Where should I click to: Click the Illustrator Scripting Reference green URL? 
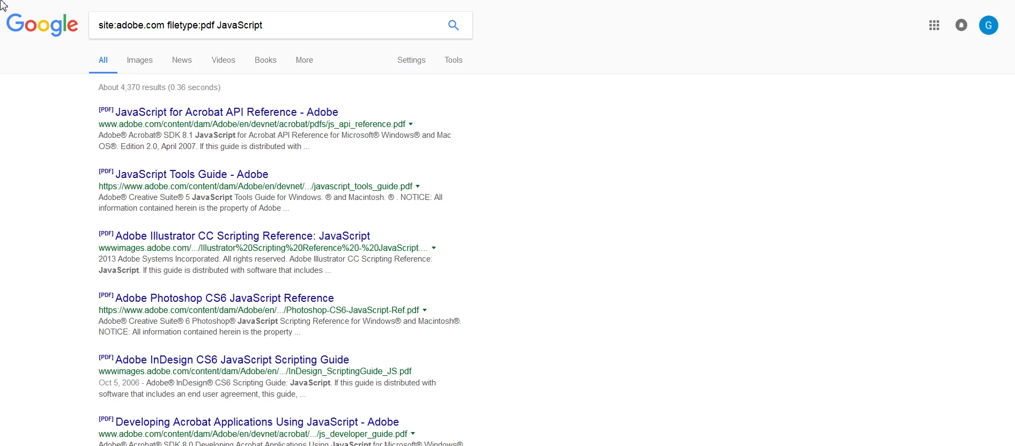point(263,248)
